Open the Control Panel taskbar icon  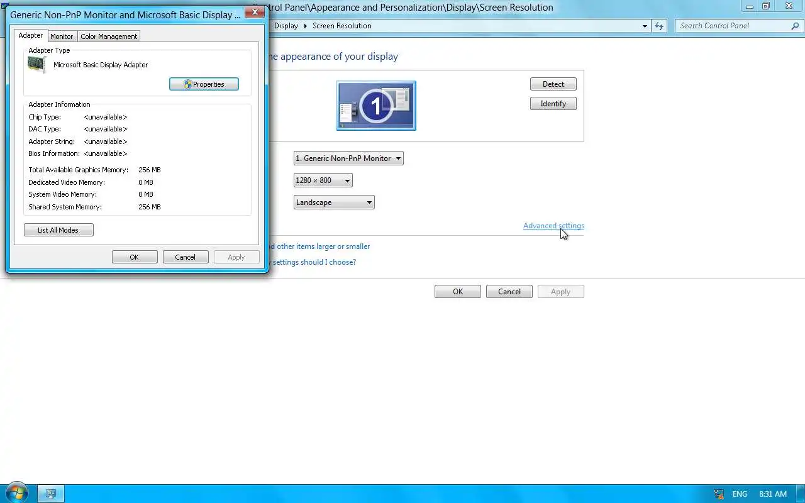[x=52, y=494]
